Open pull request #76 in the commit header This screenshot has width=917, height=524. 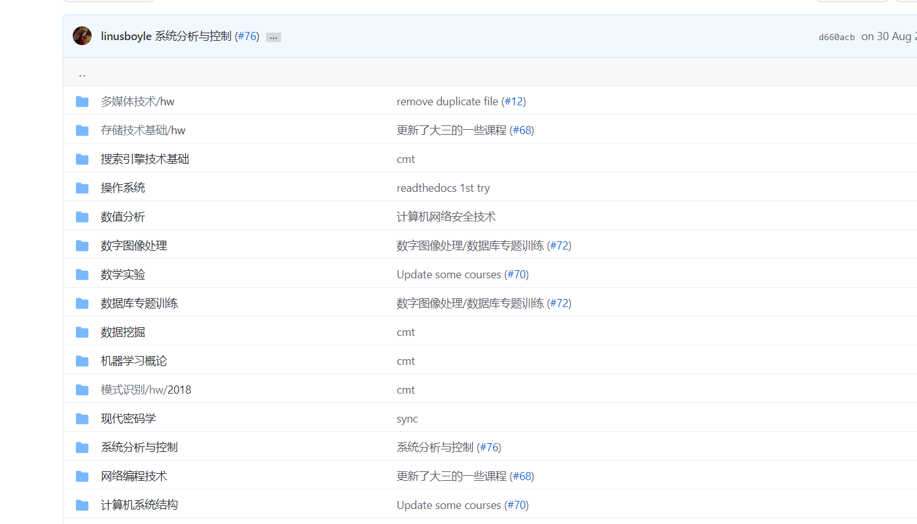248,36
